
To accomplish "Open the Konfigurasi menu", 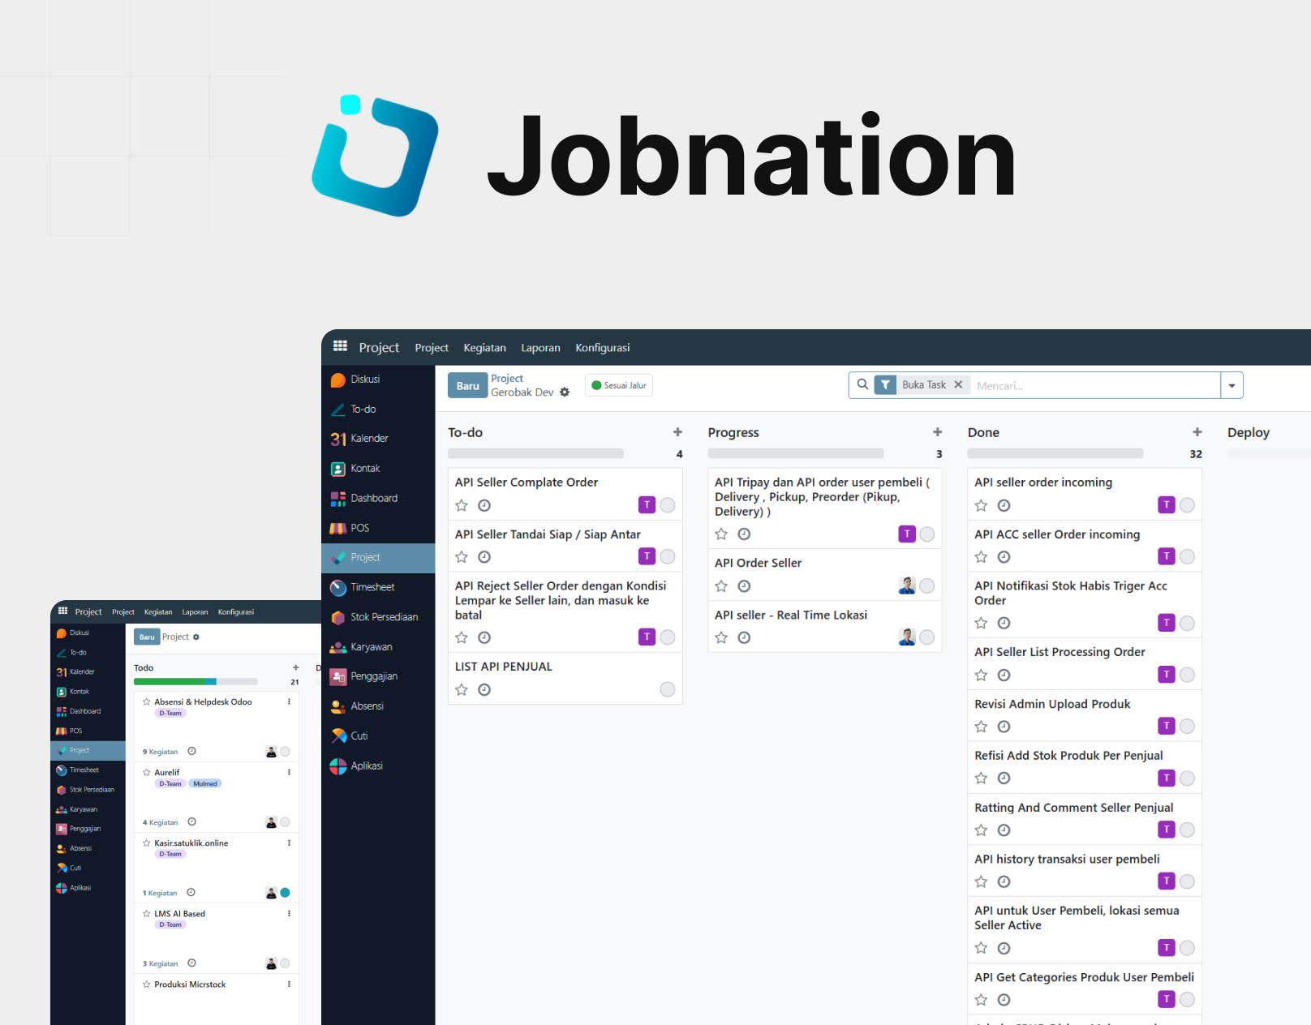I will click(602, 347).
